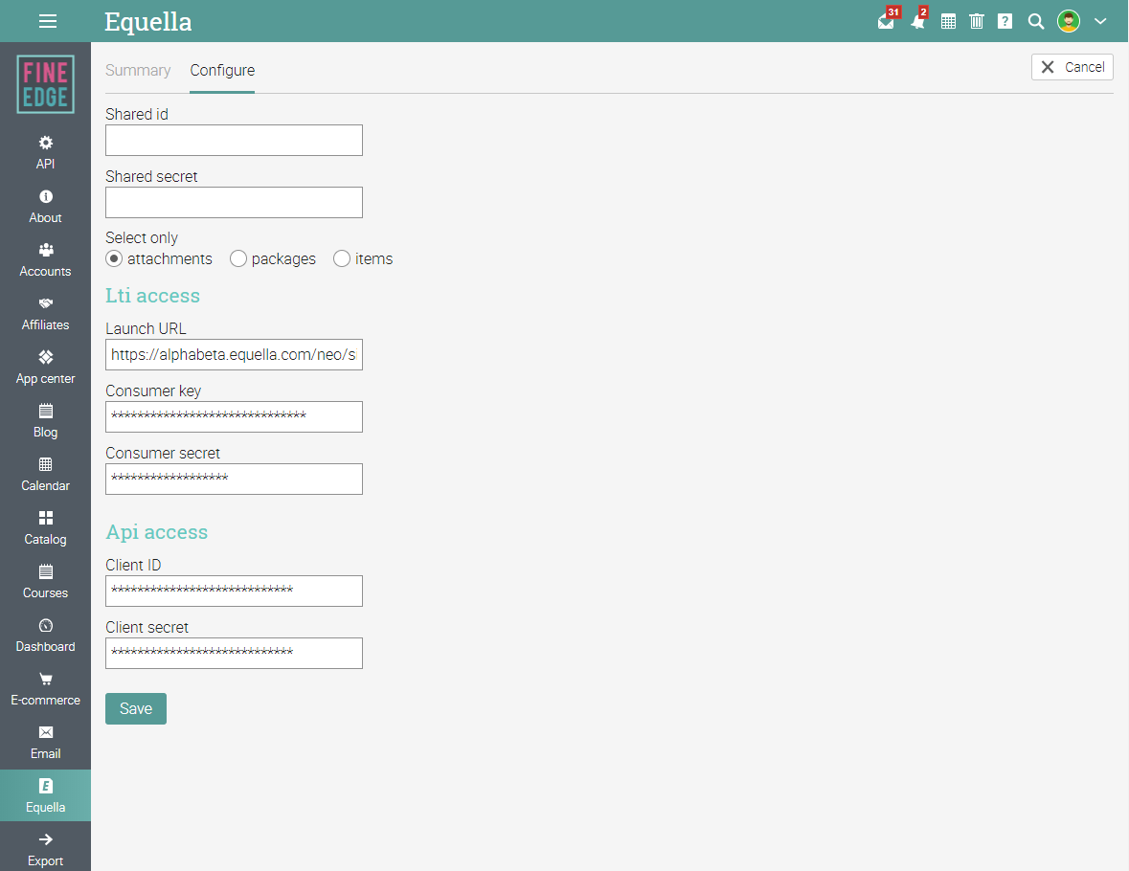Open API in the sidebar

tap(45, 152)
